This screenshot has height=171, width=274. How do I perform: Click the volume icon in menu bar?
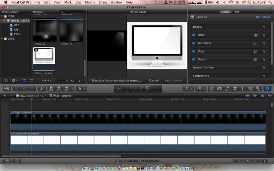218,2
